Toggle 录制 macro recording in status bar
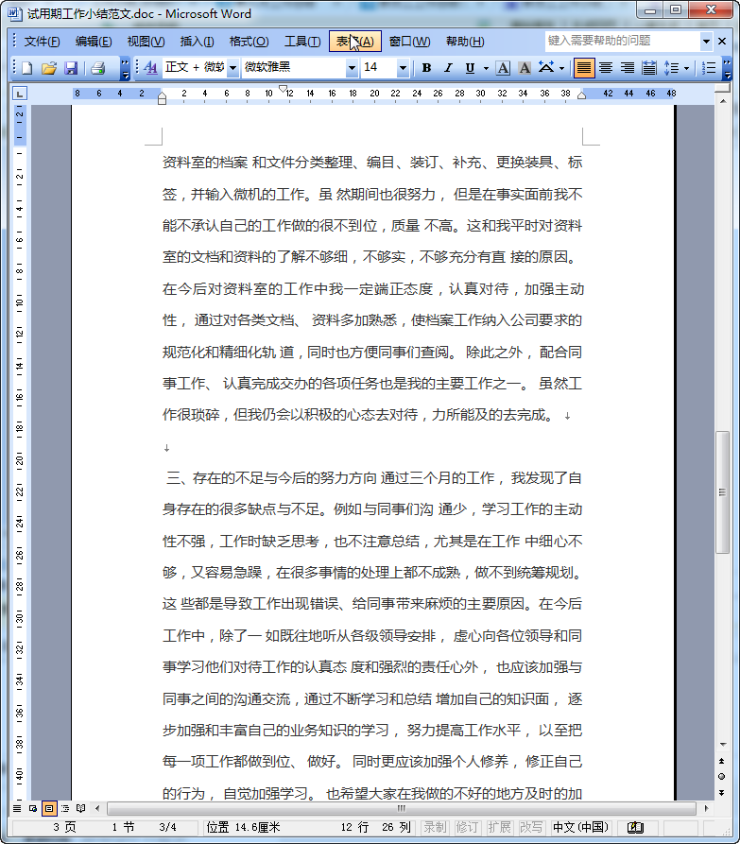Image resolution: width=740 pixels, height=844 pixels. (435, 827)
